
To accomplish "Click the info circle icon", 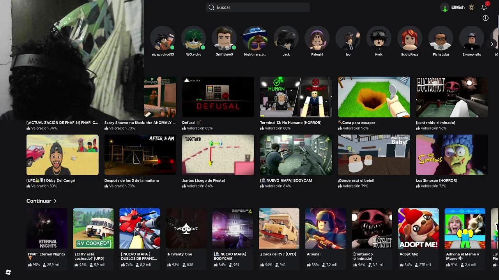I will pyautogui.click(x=485, y=18).
